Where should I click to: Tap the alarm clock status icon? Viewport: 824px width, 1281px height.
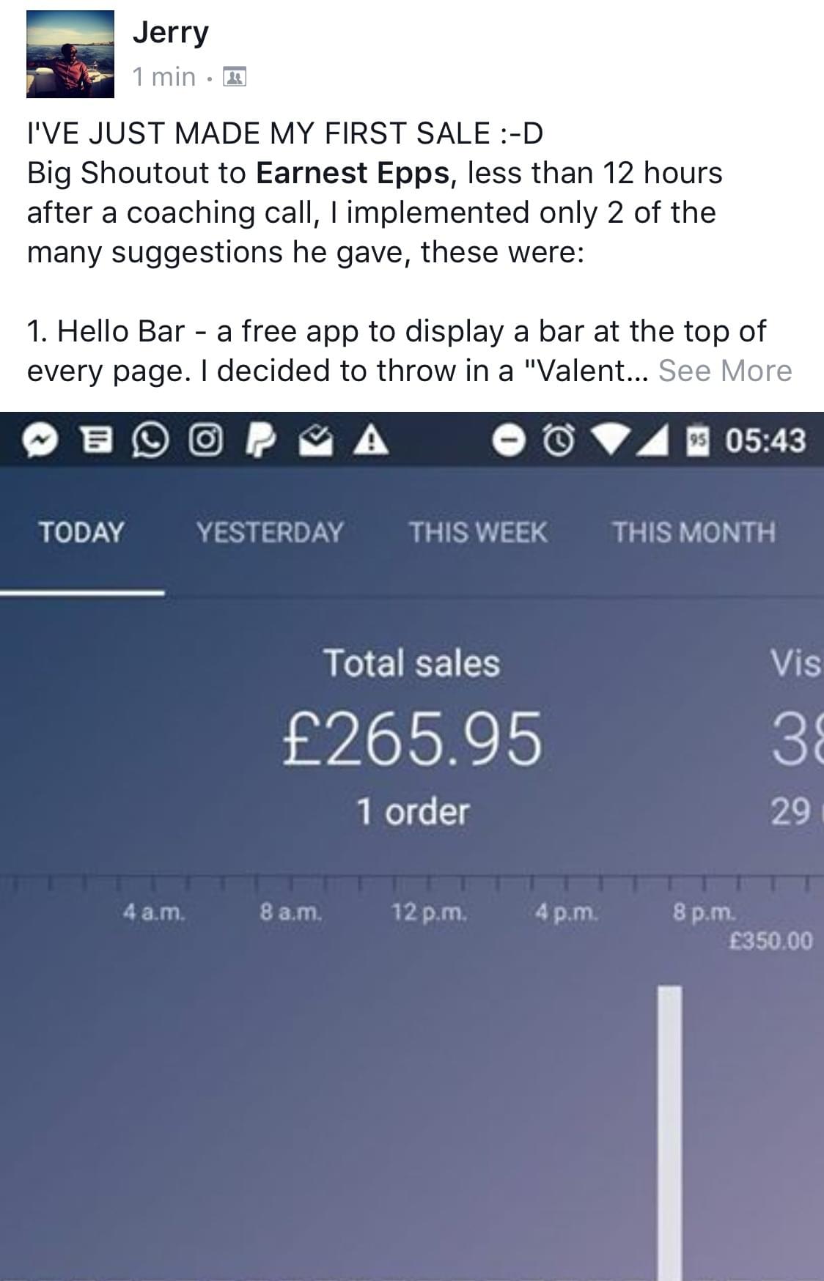pyautogui.click(x=560, y=441)
